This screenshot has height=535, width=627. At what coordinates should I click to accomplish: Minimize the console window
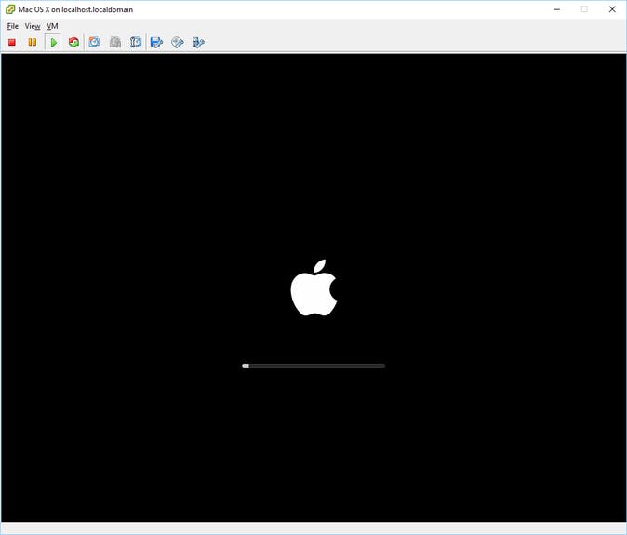click(x=556, y=9)
